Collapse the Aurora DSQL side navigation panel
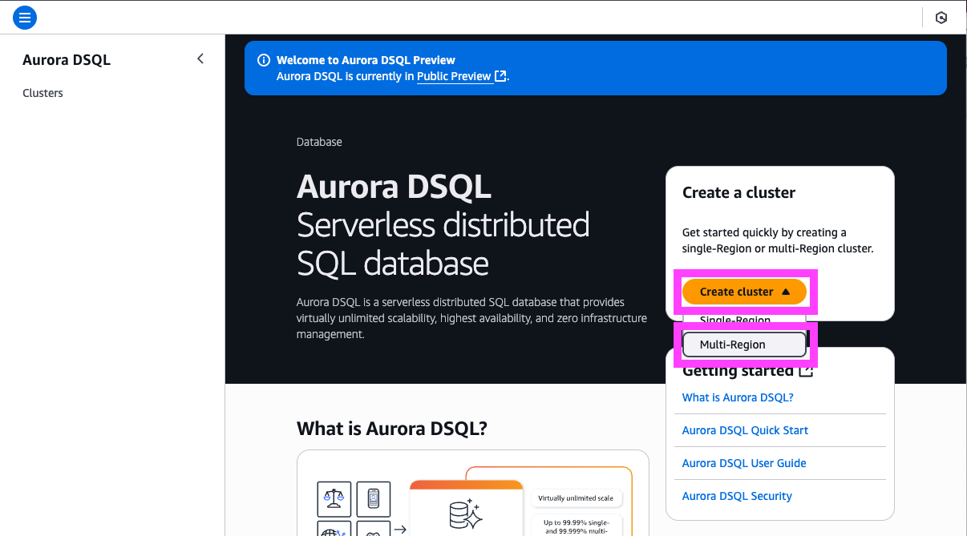 pyautogui.click(x=200, y=58)
